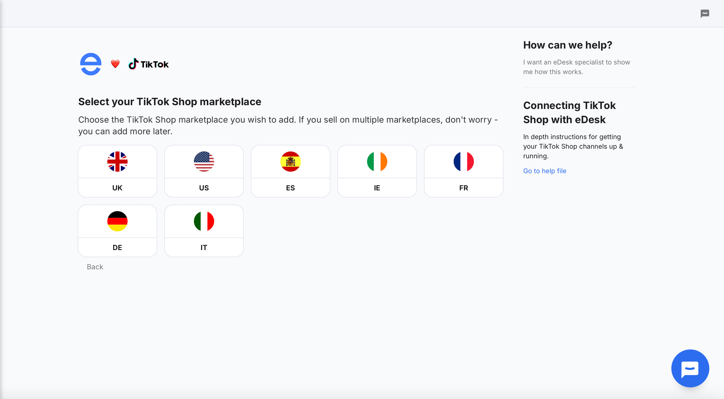
Task: Click 'How can we help?' heading
Action: tap(568, 45)
